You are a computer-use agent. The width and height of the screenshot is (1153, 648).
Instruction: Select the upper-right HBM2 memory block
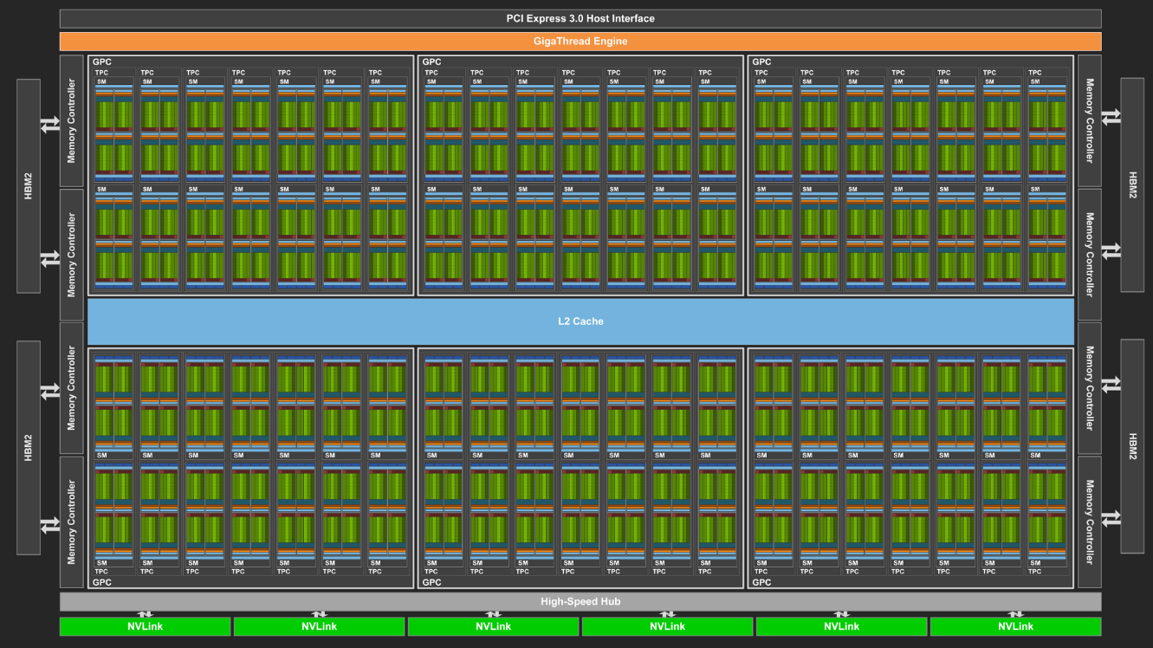1133,185
